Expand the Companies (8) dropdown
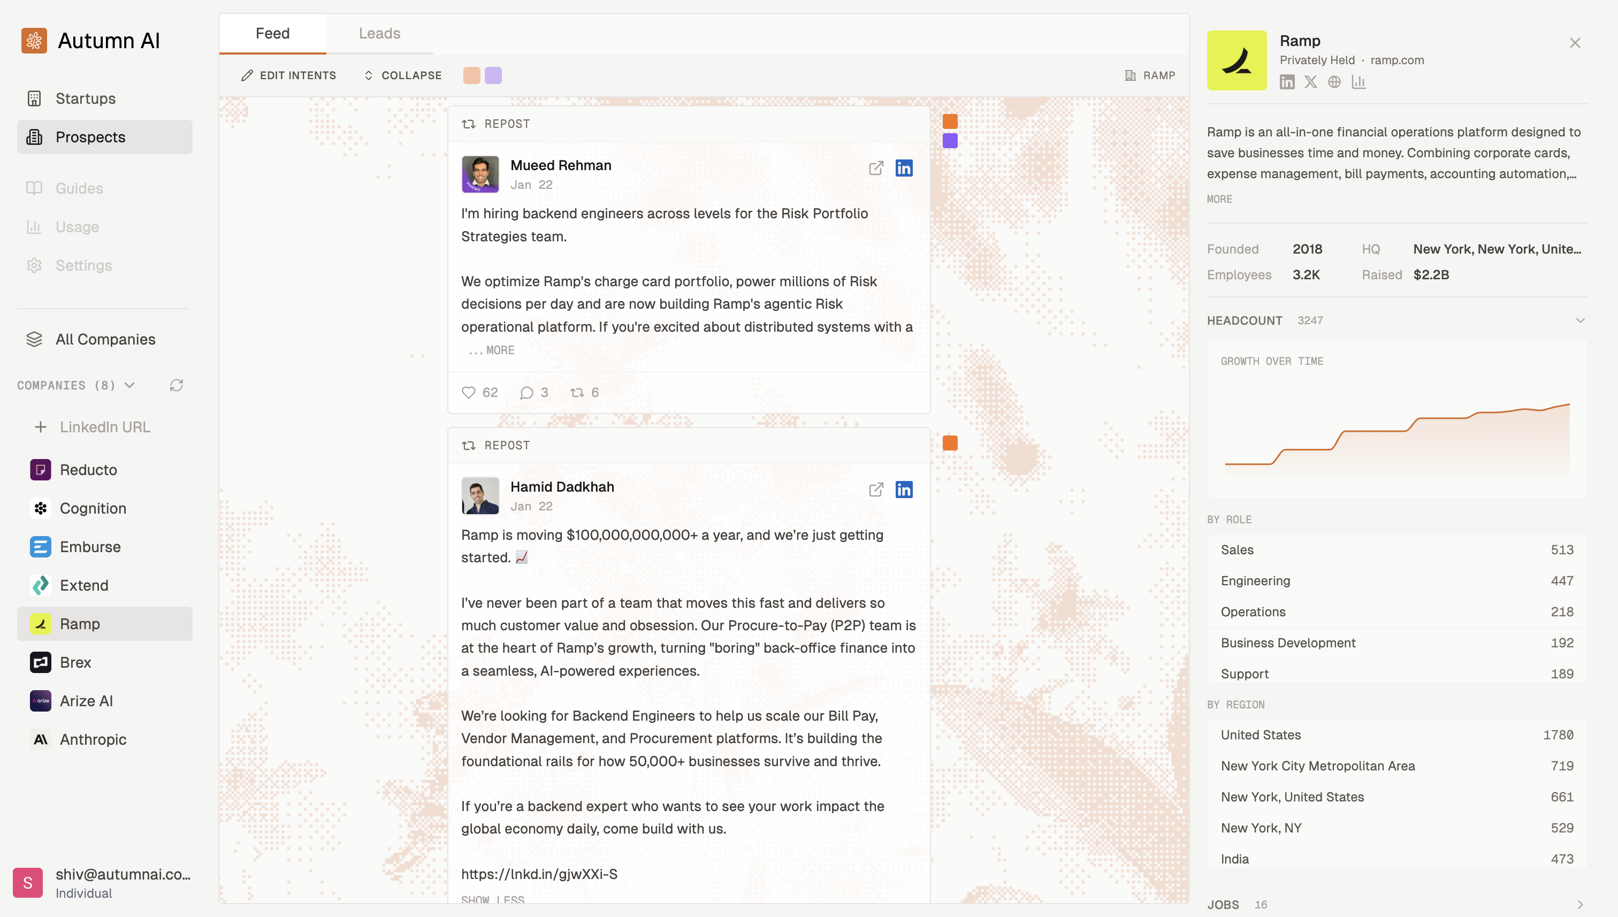1618x917 pixels. pyautogui.click(x=129, y=385)
